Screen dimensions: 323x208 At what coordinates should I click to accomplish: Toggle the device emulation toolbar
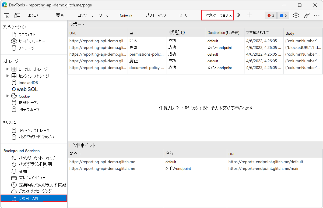coord(17,15)
